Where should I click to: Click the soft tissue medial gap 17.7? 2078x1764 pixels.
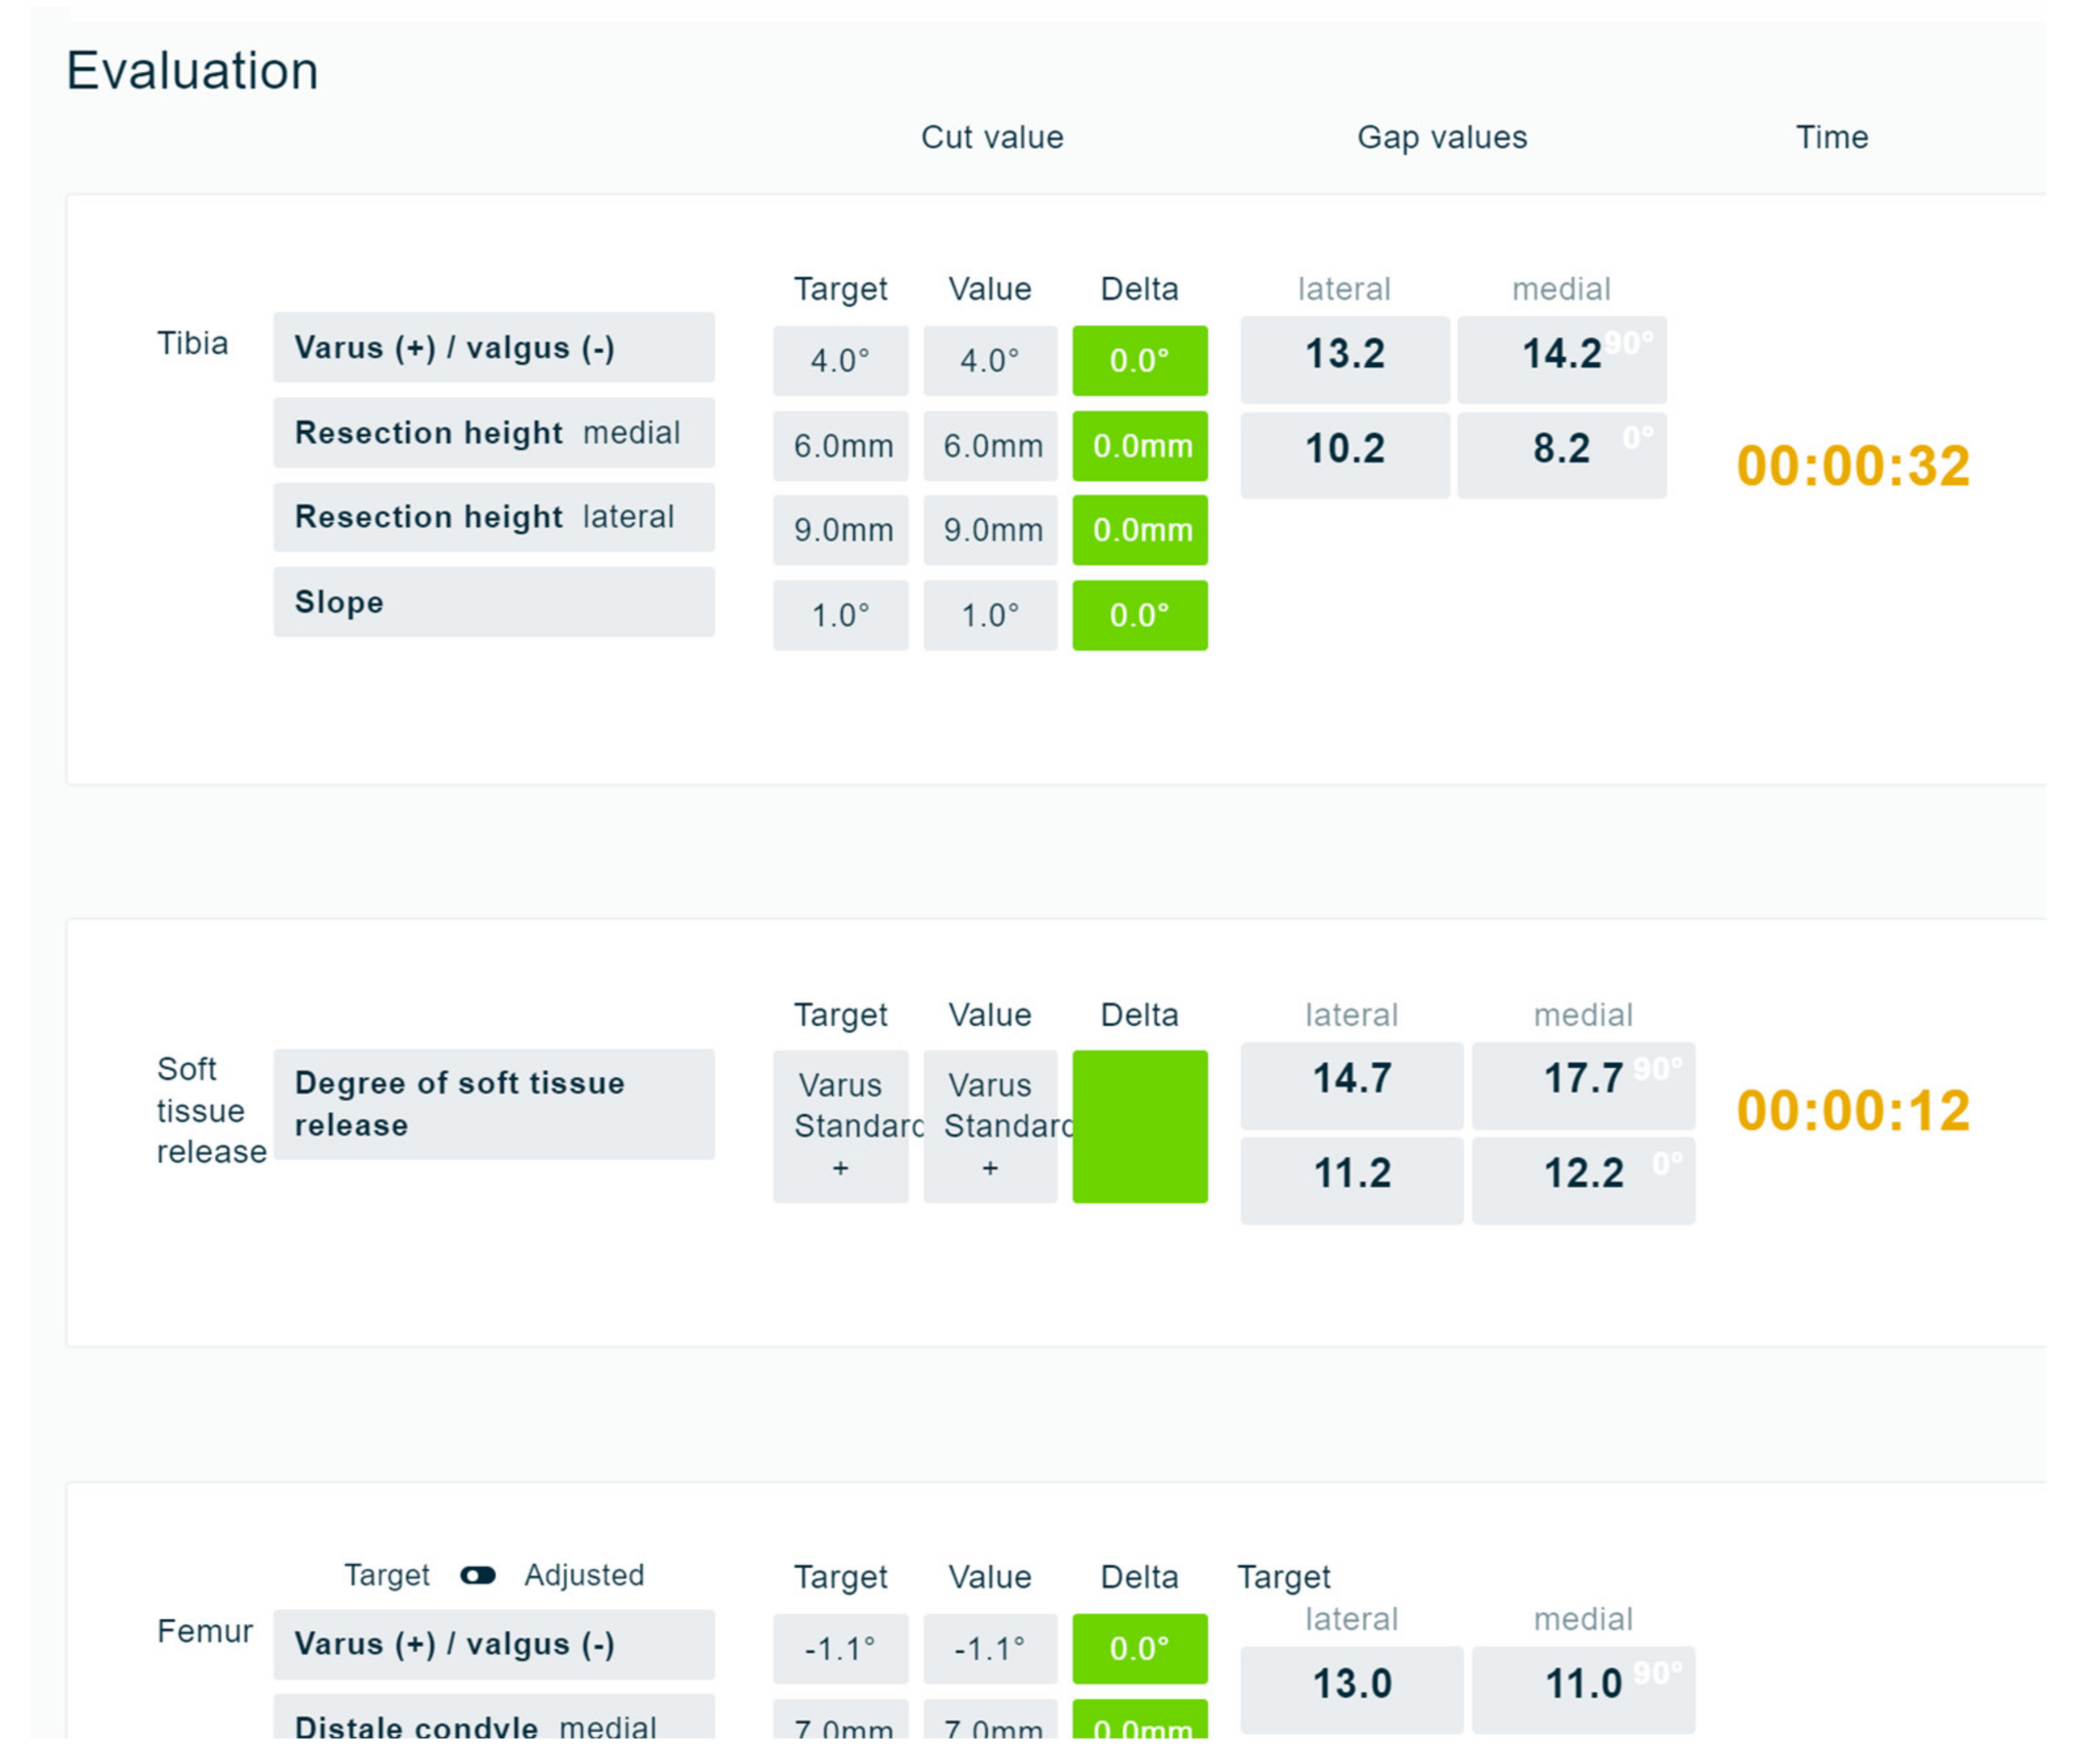click(x=1582, y=1079)
